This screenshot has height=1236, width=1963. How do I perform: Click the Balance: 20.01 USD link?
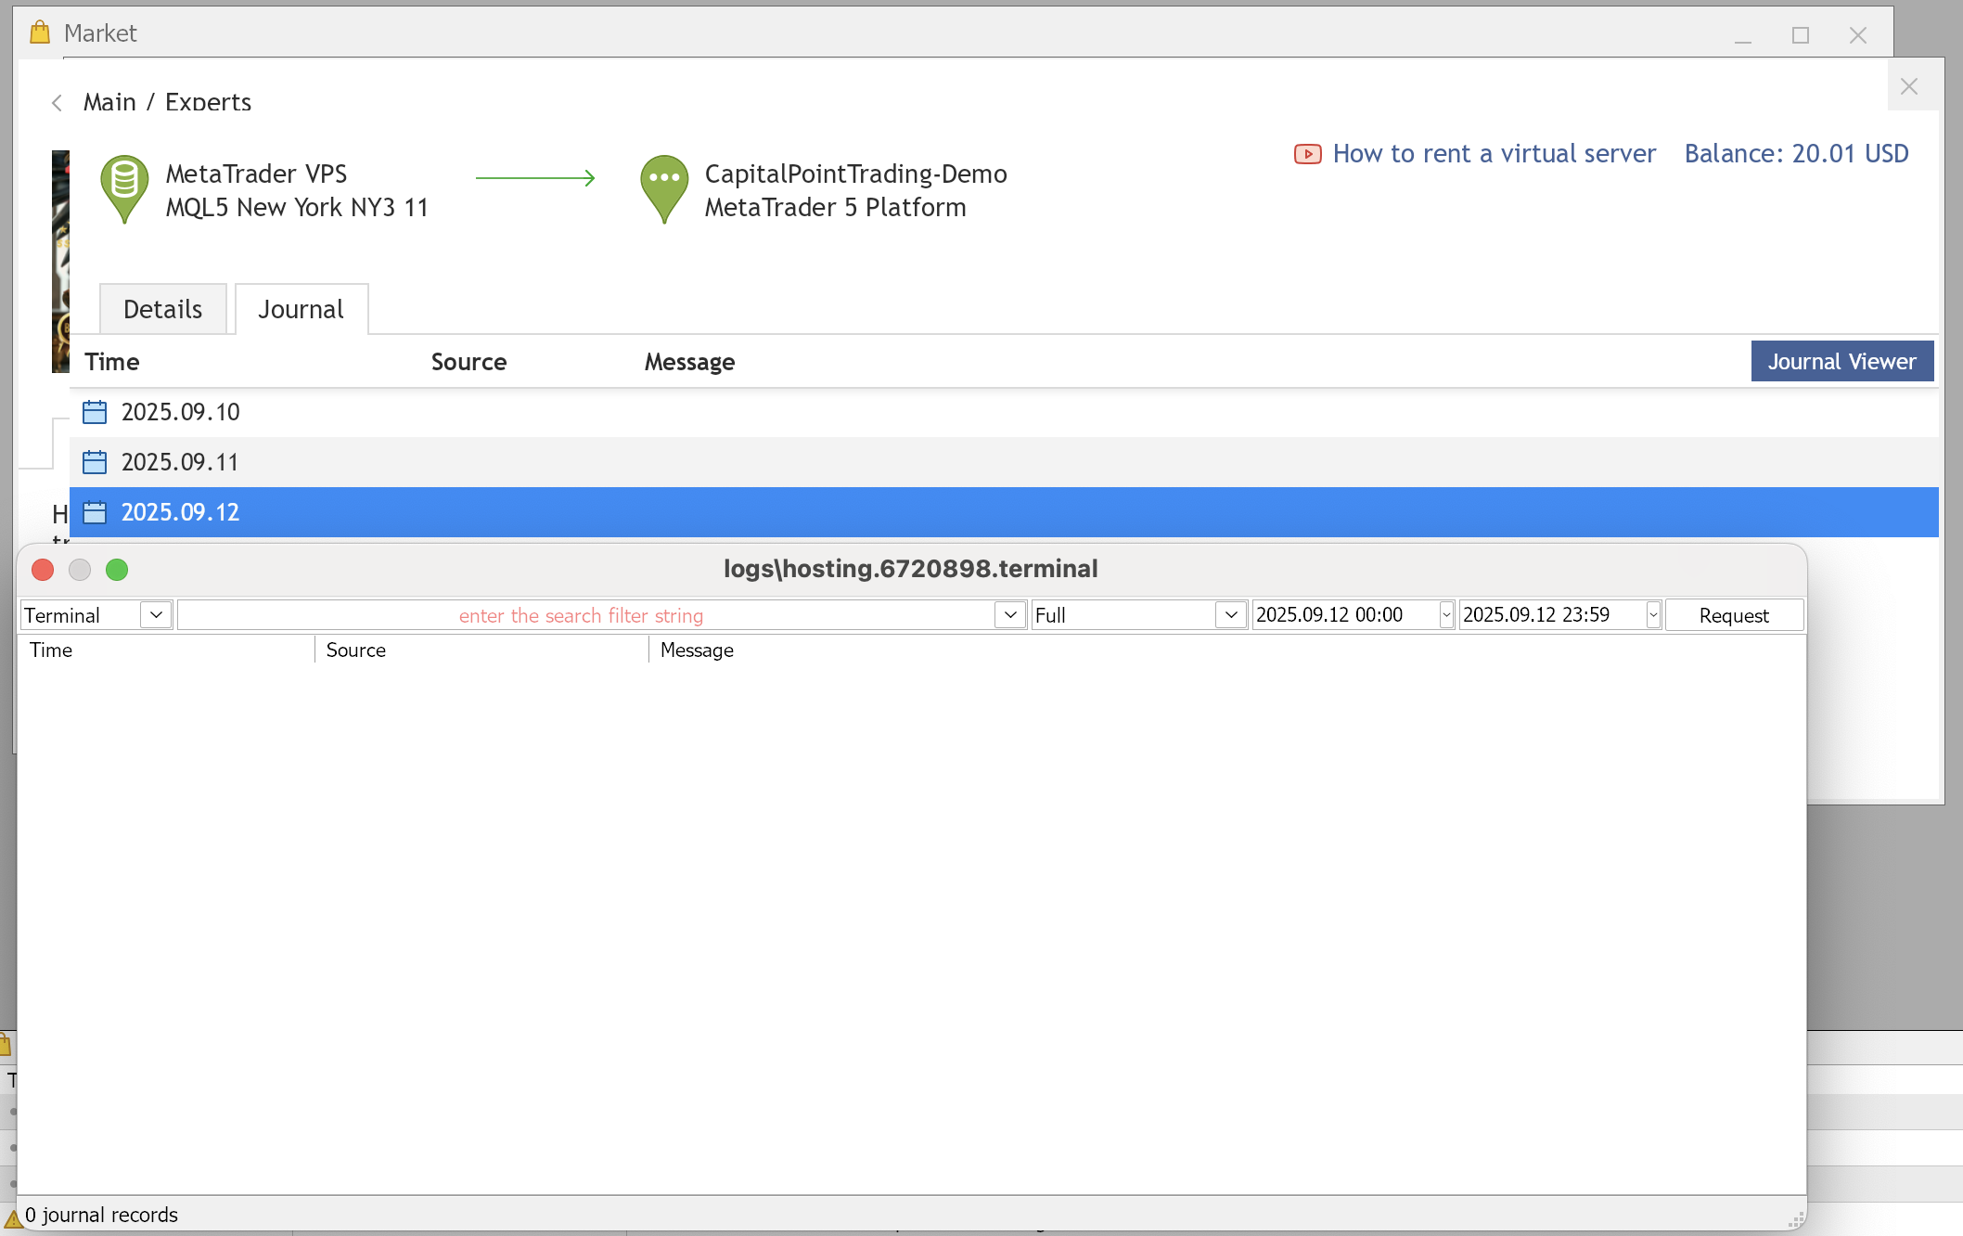pyautogui.click(x=1796, y=154)
